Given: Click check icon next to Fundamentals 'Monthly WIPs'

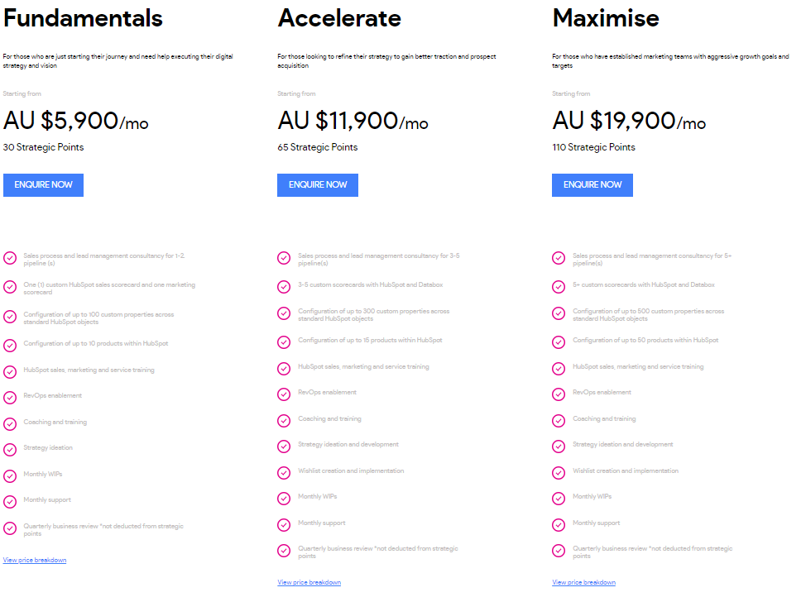Looking at the screenshot, I should pyautogui.click(x=10, y=475).
